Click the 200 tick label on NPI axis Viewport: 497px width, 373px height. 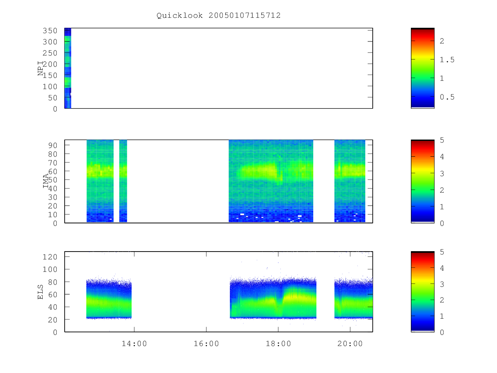(50, 64)
